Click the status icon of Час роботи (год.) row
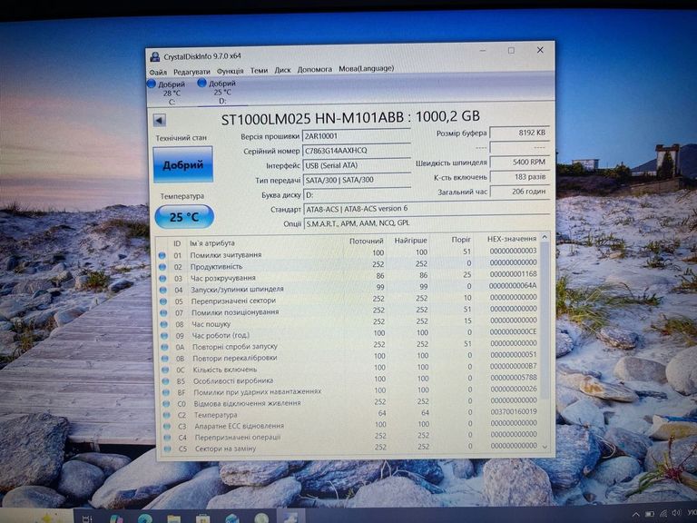The image size is (697, 523). 164,336
